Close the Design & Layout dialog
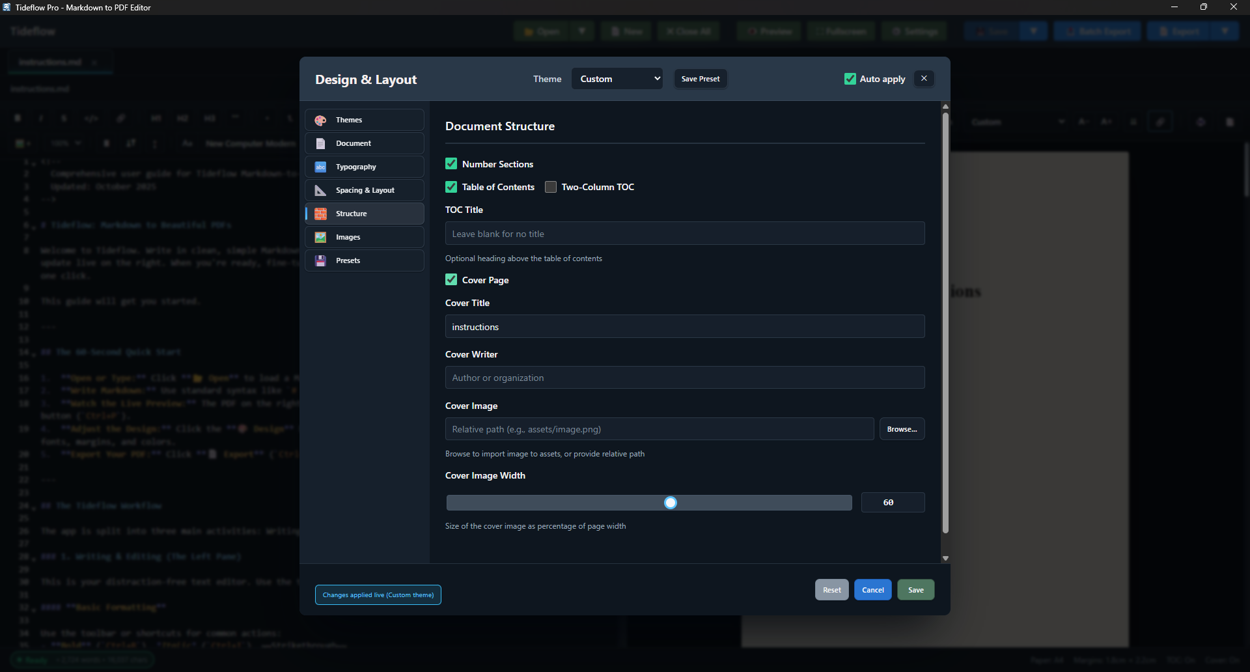1250x672 pixels. point(924,79)
